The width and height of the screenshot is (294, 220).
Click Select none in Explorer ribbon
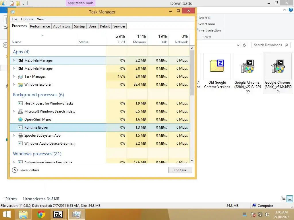207,24
